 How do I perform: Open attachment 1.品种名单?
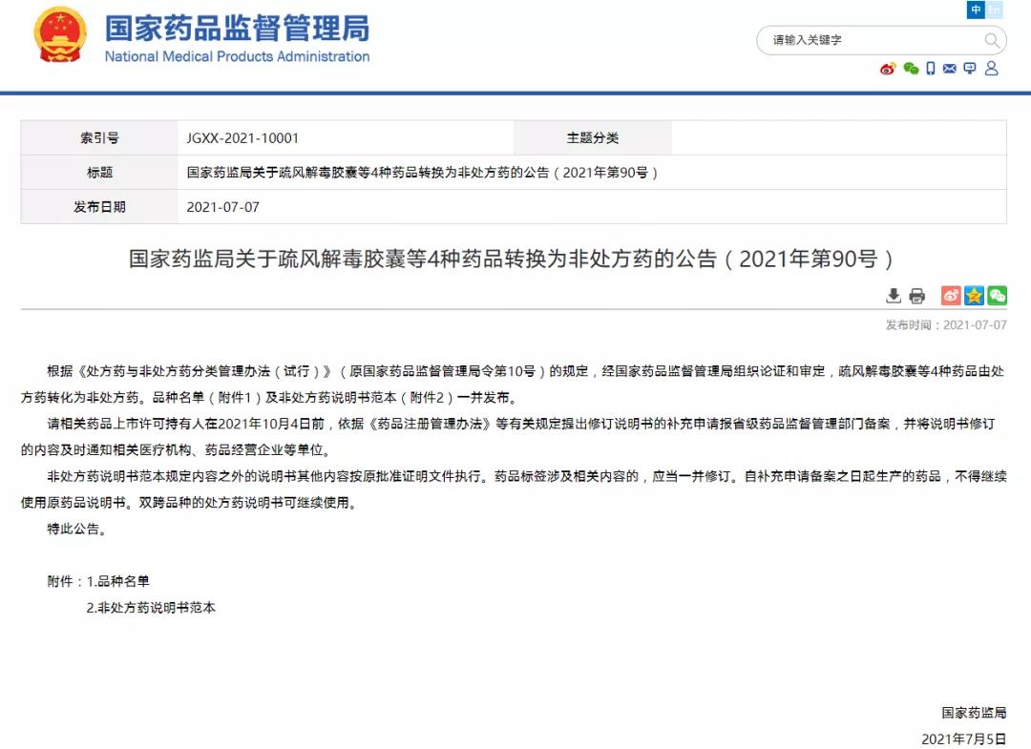(x=117, y=580)
